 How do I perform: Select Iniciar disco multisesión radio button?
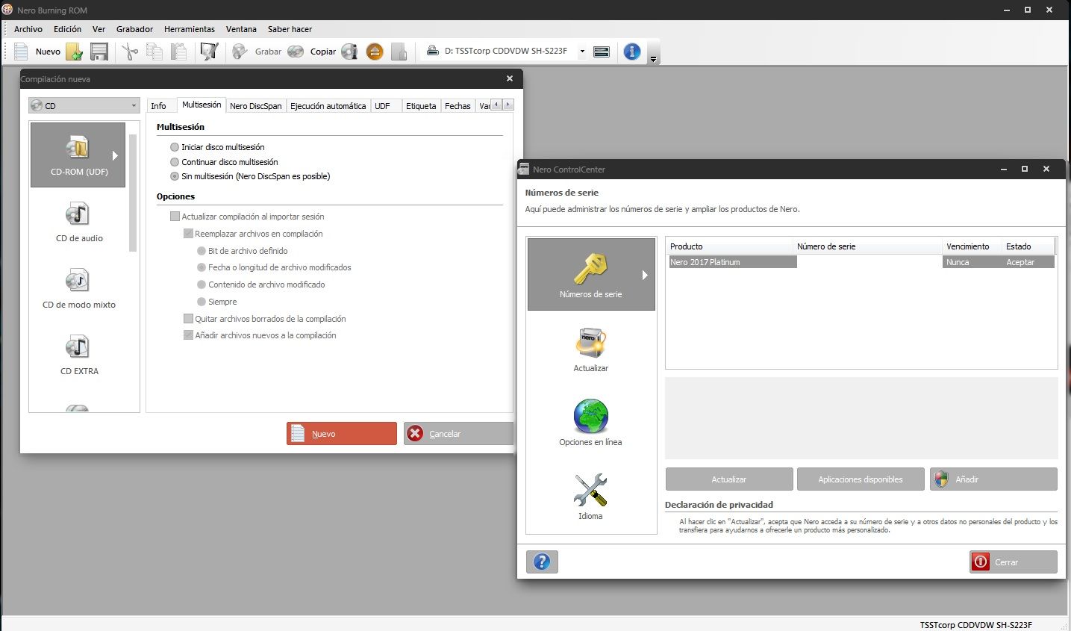(x=175, y=147)
